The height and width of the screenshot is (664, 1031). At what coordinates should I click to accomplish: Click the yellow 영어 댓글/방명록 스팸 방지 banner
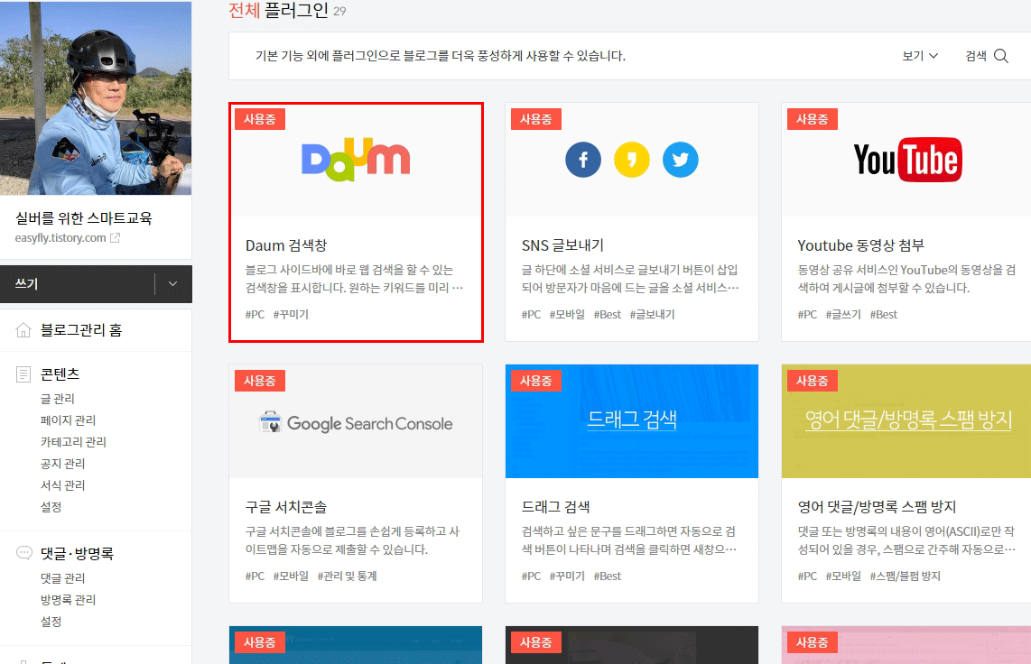coord(906,421)
